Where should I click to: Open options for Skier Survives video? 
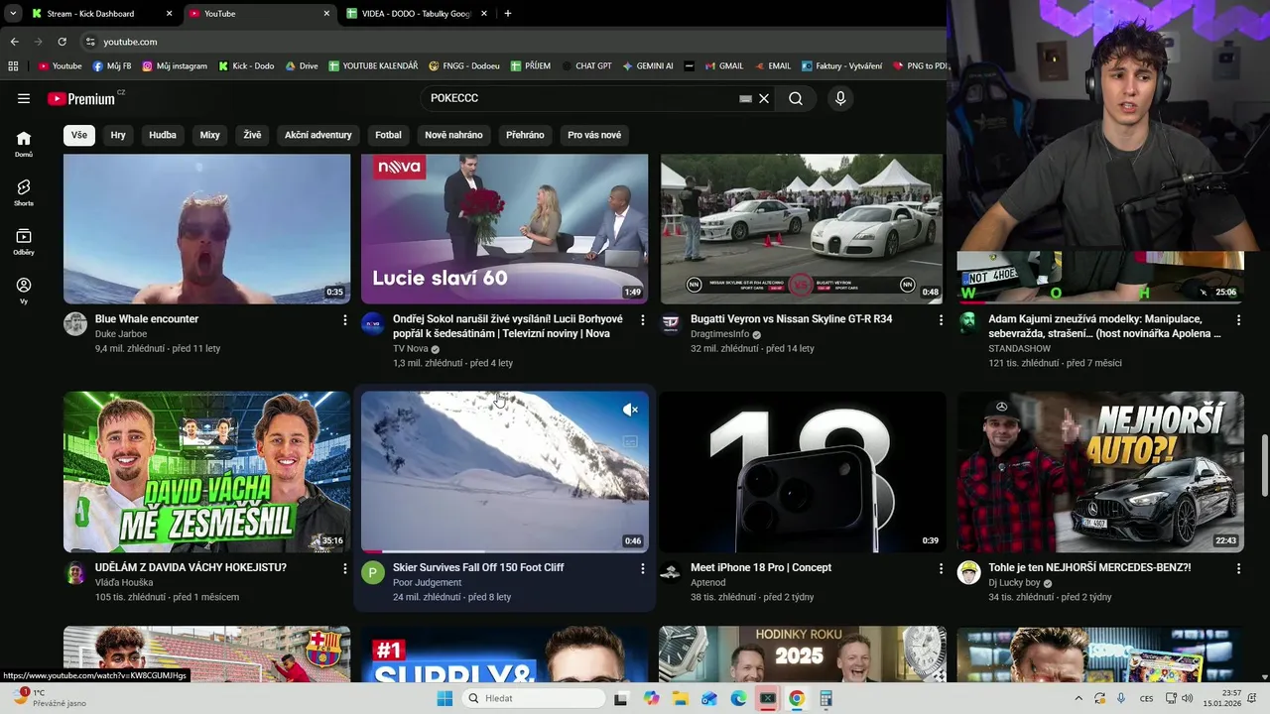click(643, 568)
